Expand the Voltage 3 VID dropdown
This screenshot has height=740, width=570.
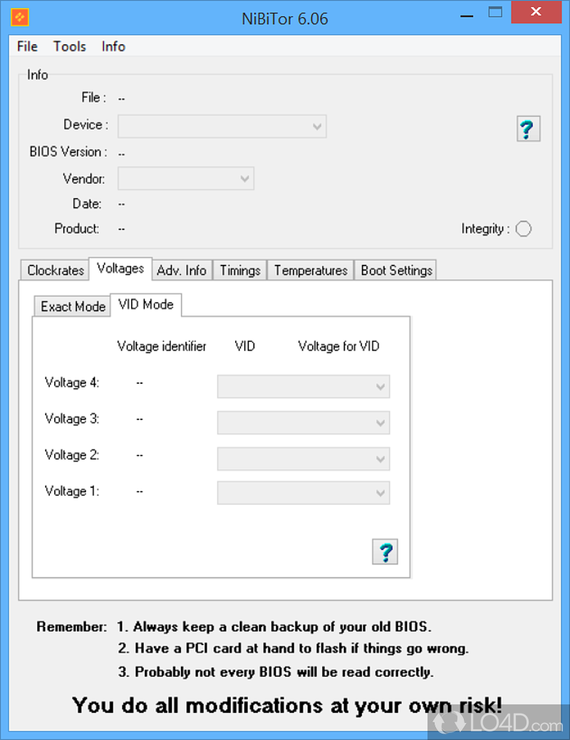click(x=304, y=422)
